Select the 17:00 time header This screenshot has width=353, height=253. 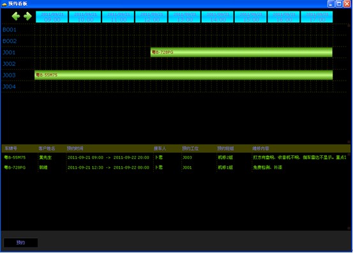pos(317,17)
